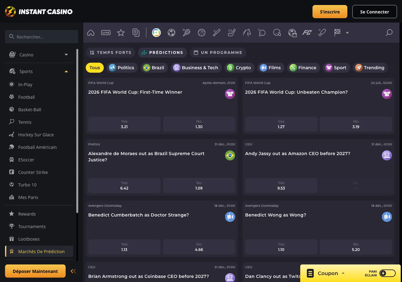Screen dimensions: 402x282
Task: Bet No 4.66 on Benedict Cumberbatch
Action: 199,247
